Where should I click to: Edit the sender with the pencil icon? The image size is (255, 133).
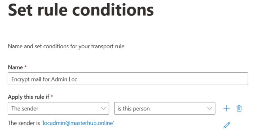point(226,125)
